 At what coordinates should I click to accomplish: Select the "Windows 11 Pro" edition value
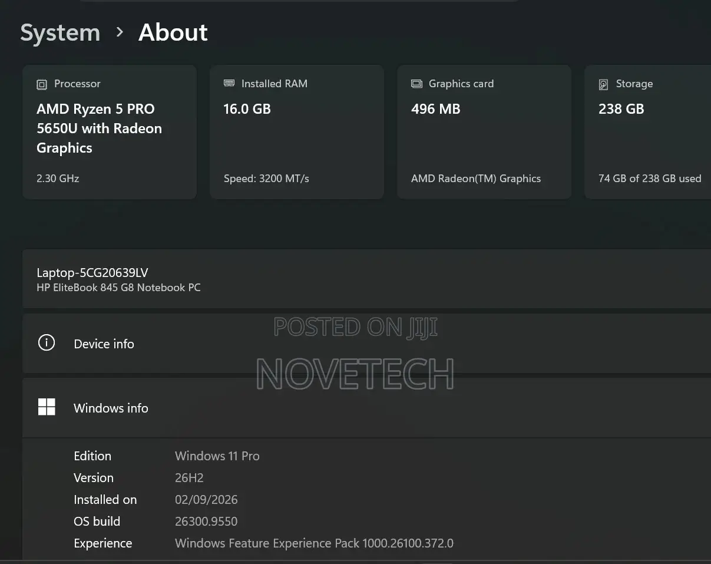click(217, 456)
